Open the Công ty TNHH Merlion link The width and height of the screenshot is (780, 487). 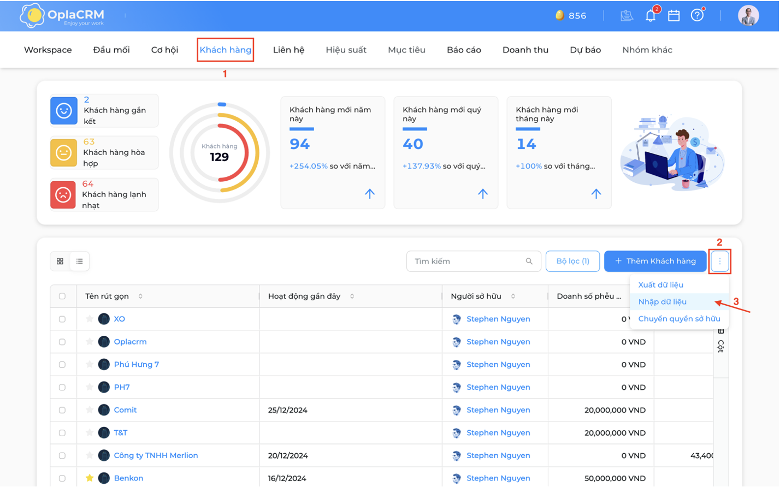pos(156,455)
